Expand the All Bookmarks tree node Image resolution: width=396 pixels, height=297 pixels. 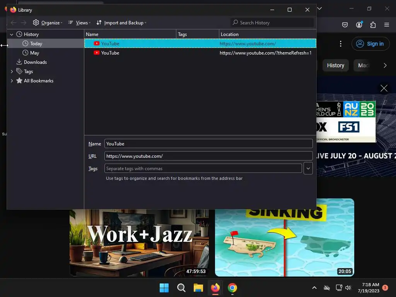pos(12,81)
